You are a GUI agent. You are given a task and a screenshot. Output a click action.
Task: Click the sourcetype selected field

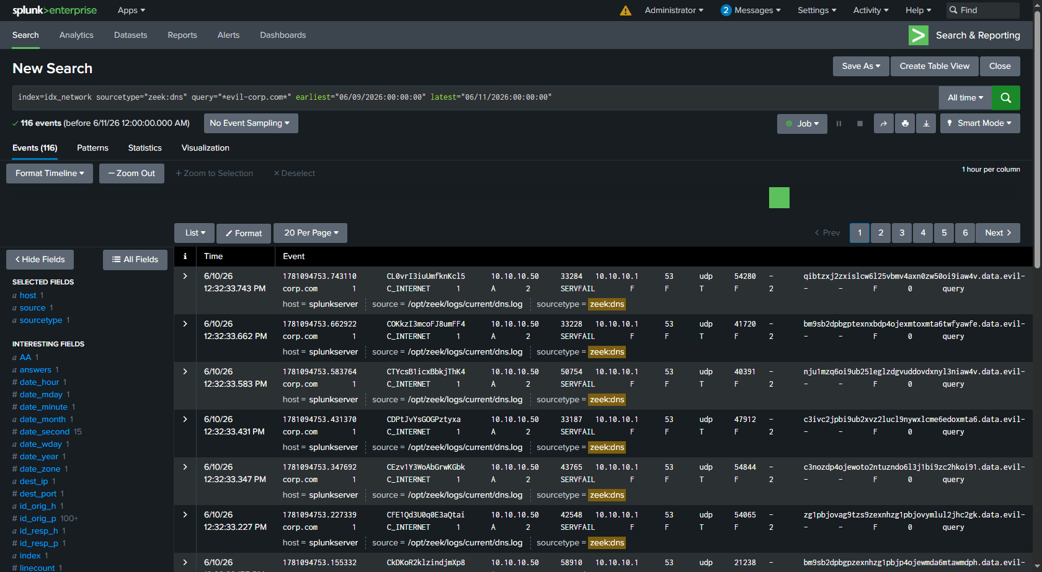tap(41, 320)
